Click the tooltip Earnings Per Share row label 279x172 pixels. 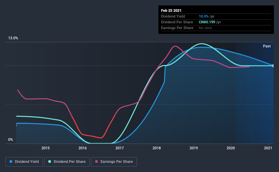177,28
